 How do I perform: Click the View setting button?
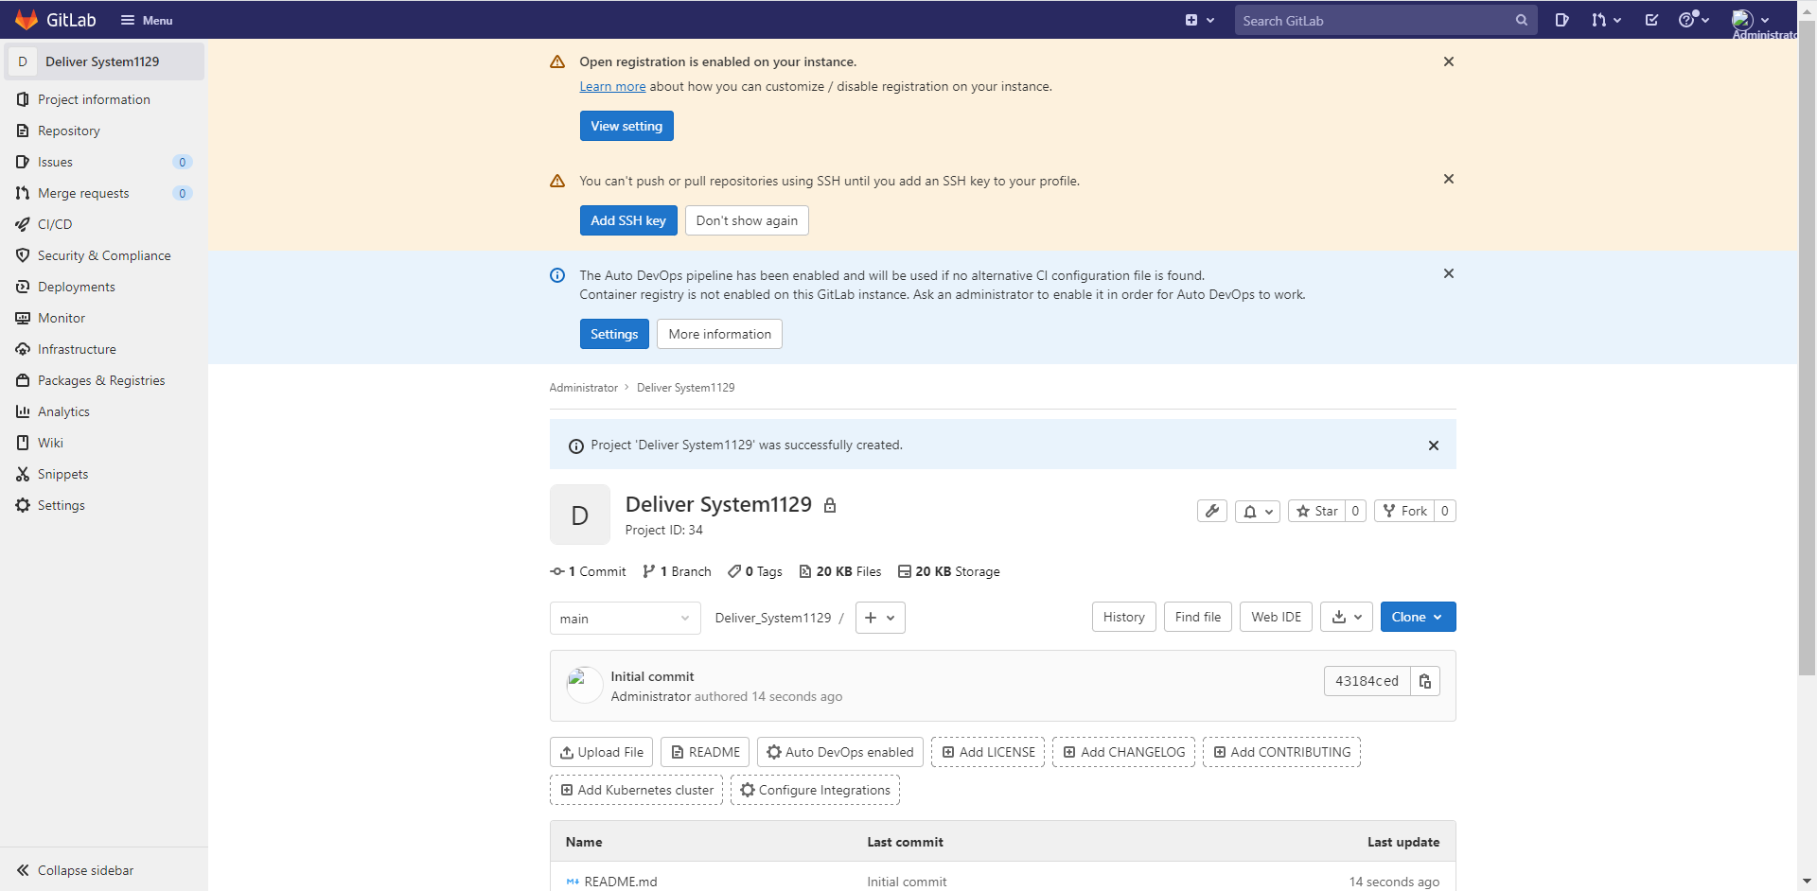pyautogui.click(x=626, y=126)
